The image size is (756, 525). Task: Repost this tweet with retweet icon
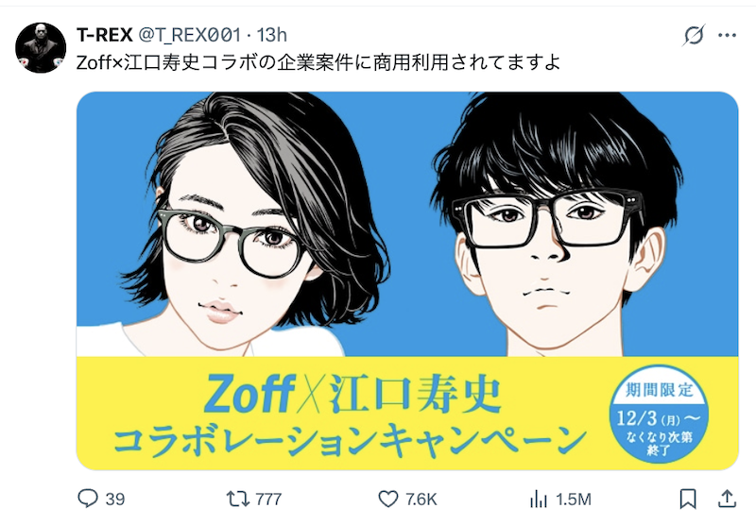[x=238, y=499]
